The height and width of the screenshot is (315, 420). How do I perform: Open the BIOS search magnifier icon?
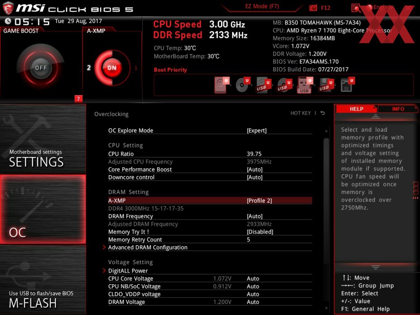click(x=356, y=8)
